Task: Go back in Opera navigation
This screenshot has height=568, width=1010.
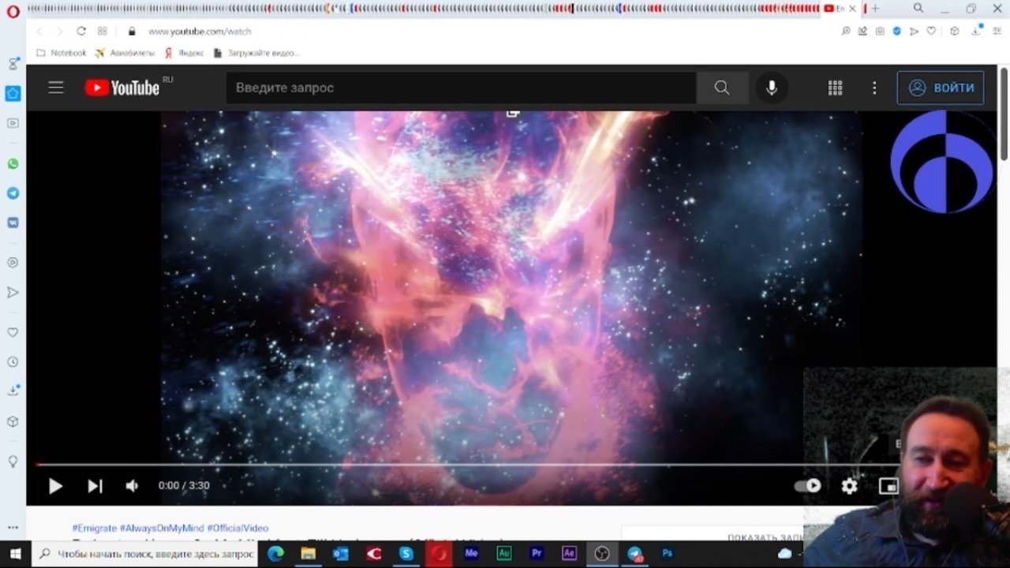Action: pos(39,32)
